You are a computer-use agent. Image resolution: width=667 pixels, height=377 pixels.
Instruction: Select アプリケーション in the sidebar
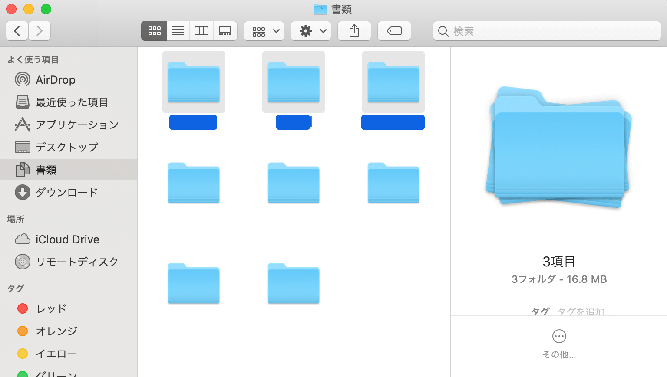pos(77,125)
